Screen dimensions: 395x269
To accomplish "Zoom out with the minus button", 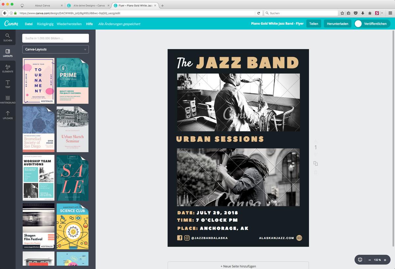I will click(x=370, y=260).
